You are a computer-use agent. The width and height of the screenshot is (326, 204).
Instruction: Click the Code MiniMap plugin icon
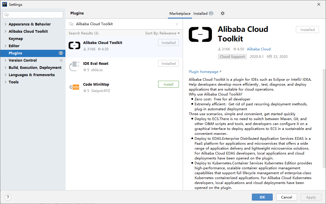(74, 87)
